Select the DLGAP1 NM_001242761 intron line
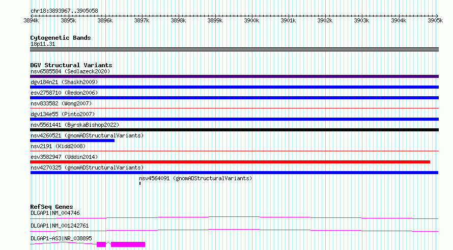 234,230
